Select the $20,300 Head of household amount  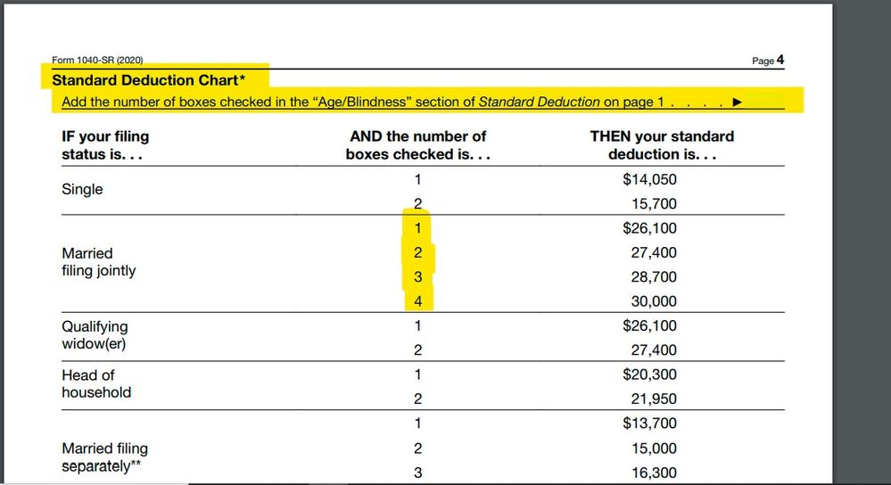[649, 374]
